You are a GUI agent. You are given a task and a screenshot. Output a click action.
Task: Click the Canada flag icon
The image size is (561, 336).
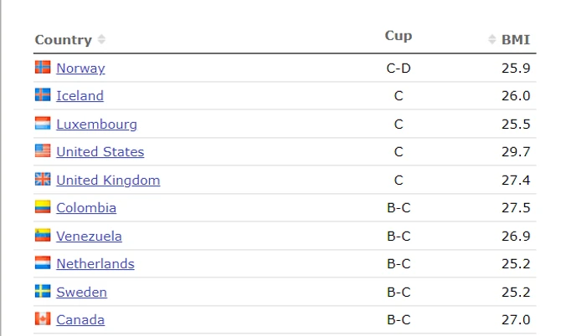(x=43, y=319)
